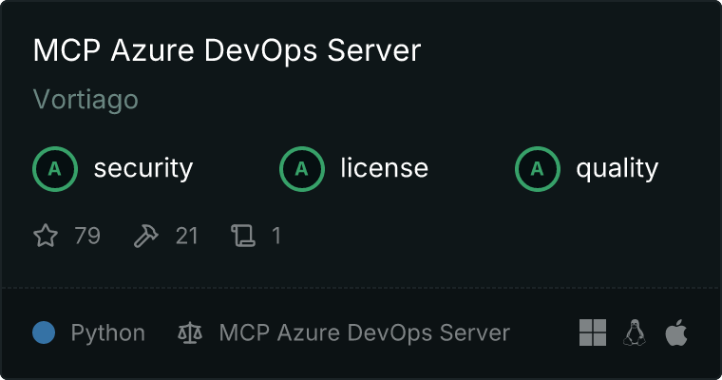Click the balance scale license icon
Viewport: 722px width, 380px height.
pyautogui.click(x=190, y=333)
